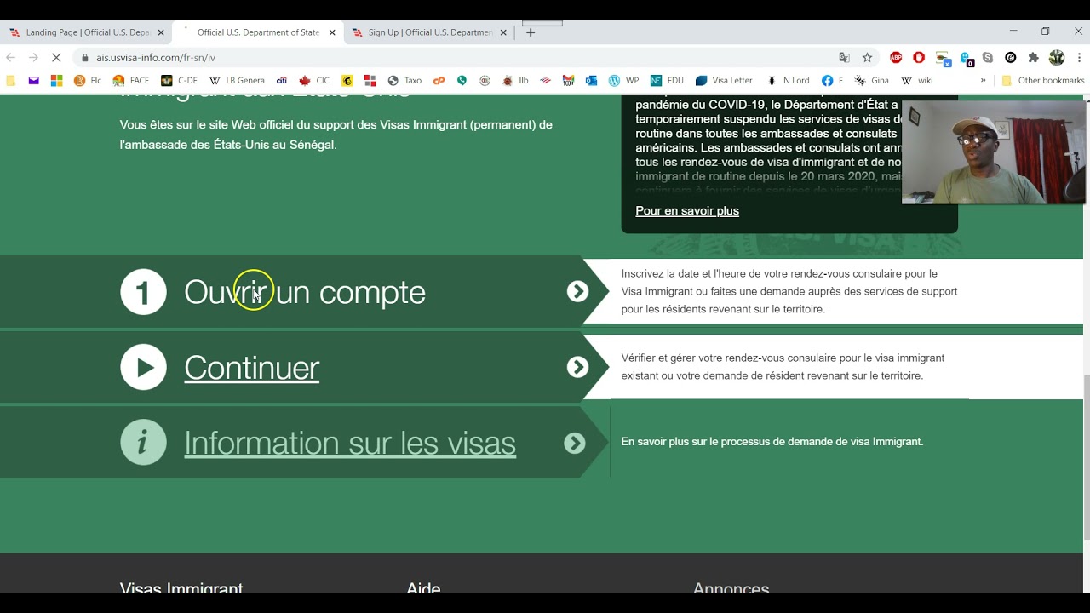Open the red shield blocker extension
1090x613 pixels.
(919, 58)
